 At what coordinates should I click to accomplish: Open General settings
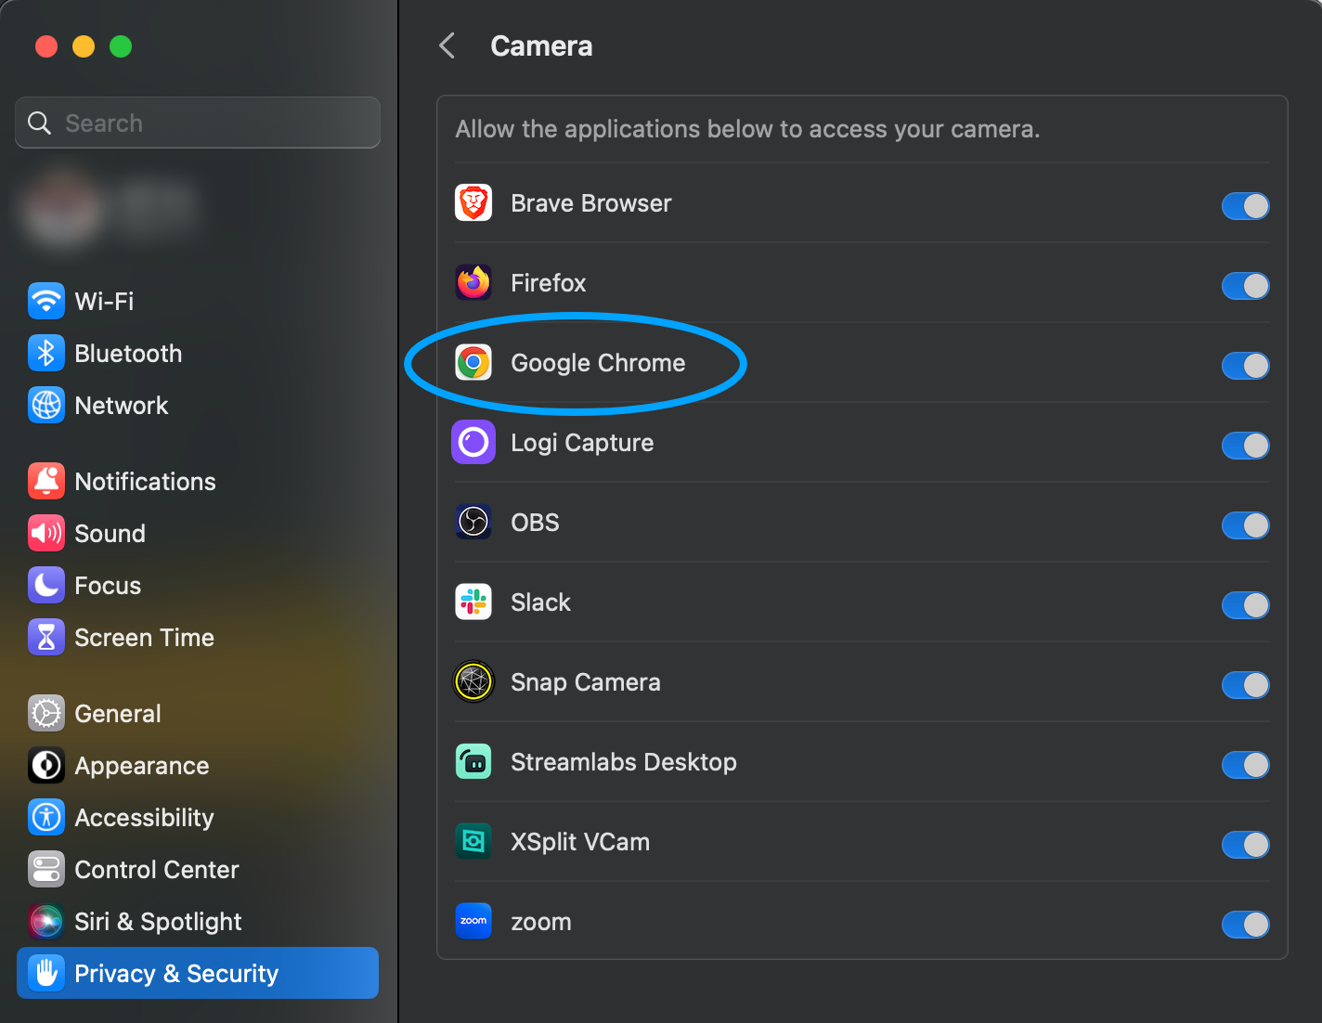(x=198, y=713)
